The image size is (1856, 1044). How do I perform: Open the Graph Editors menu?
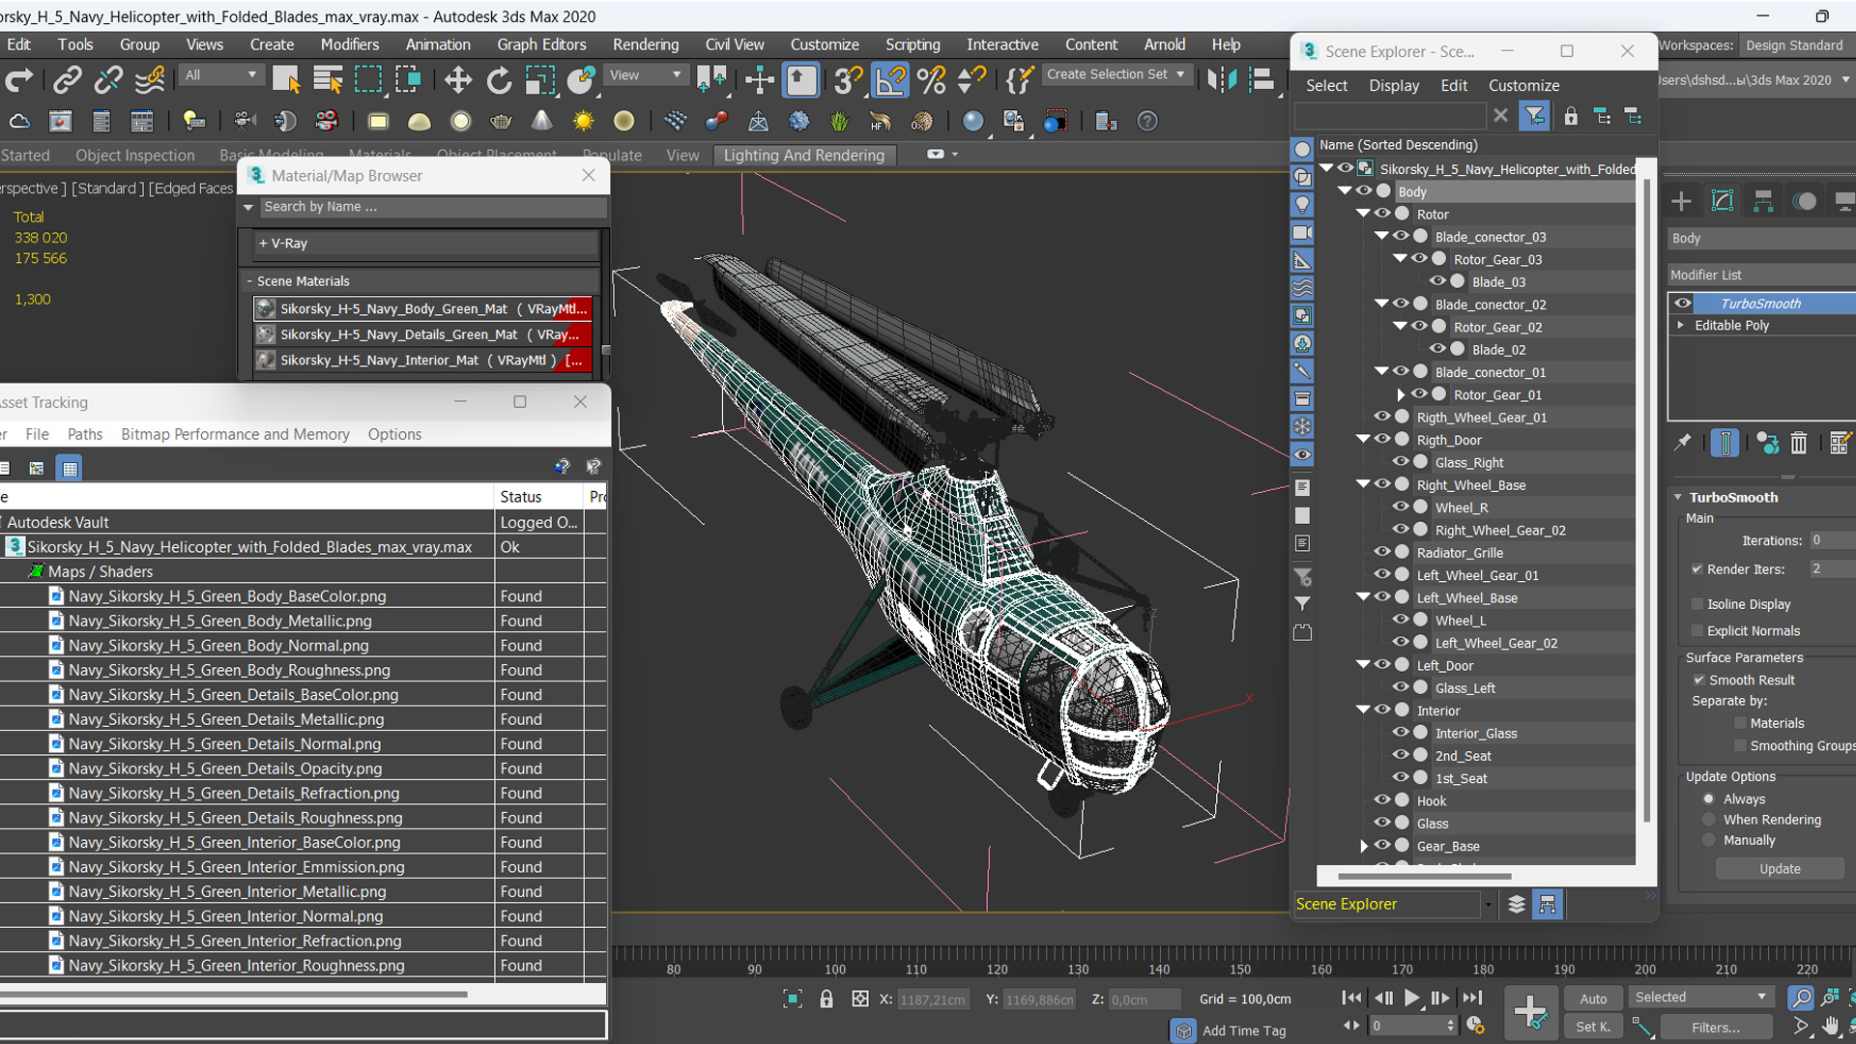tap(541, 44)
